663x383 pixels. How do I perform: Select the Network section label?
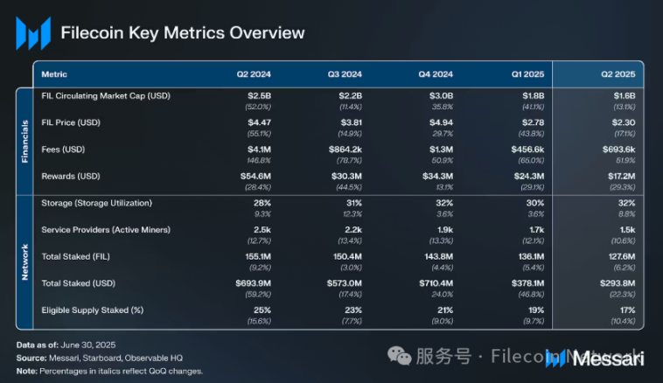(24, 260)
